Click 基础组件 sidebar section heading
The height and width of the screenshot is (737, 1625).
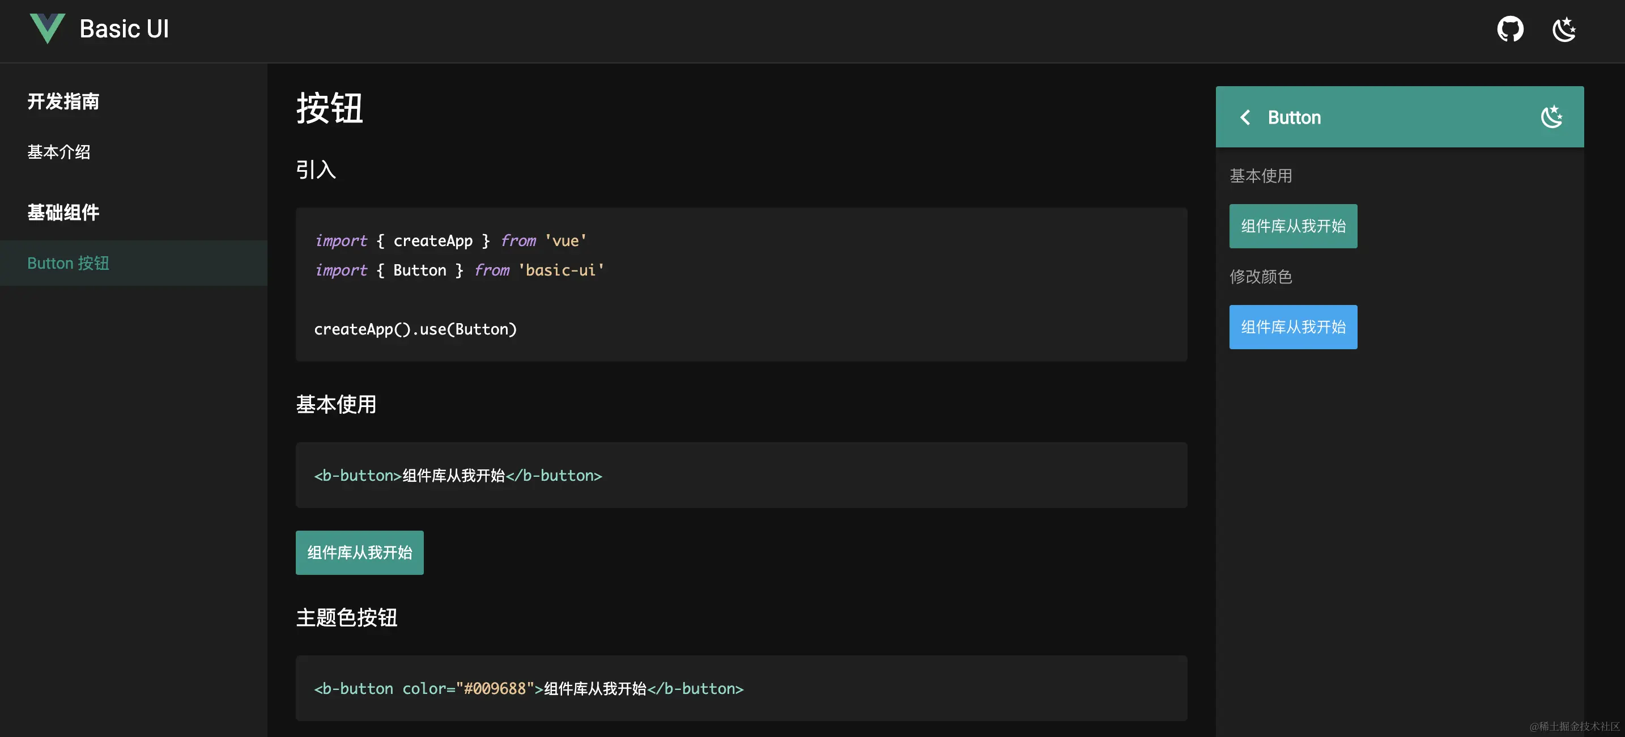tap(63, 213)
